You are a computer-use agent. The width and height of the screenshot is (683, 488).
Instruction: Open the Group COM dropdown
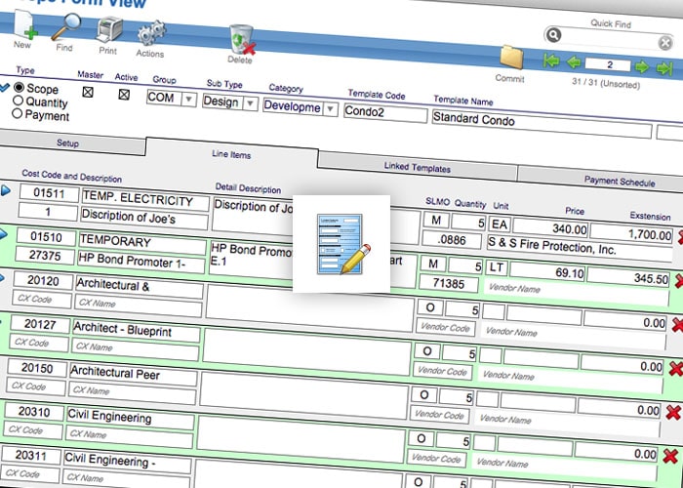[188, 100]
